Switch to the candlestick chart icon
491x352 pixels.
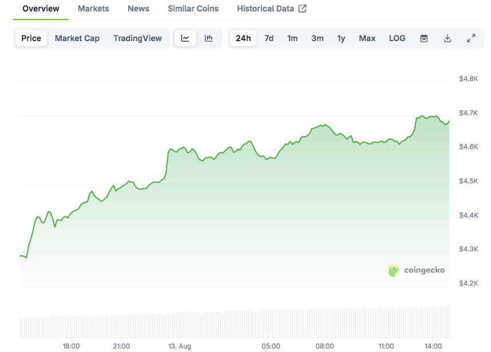(x=208, y=38)
